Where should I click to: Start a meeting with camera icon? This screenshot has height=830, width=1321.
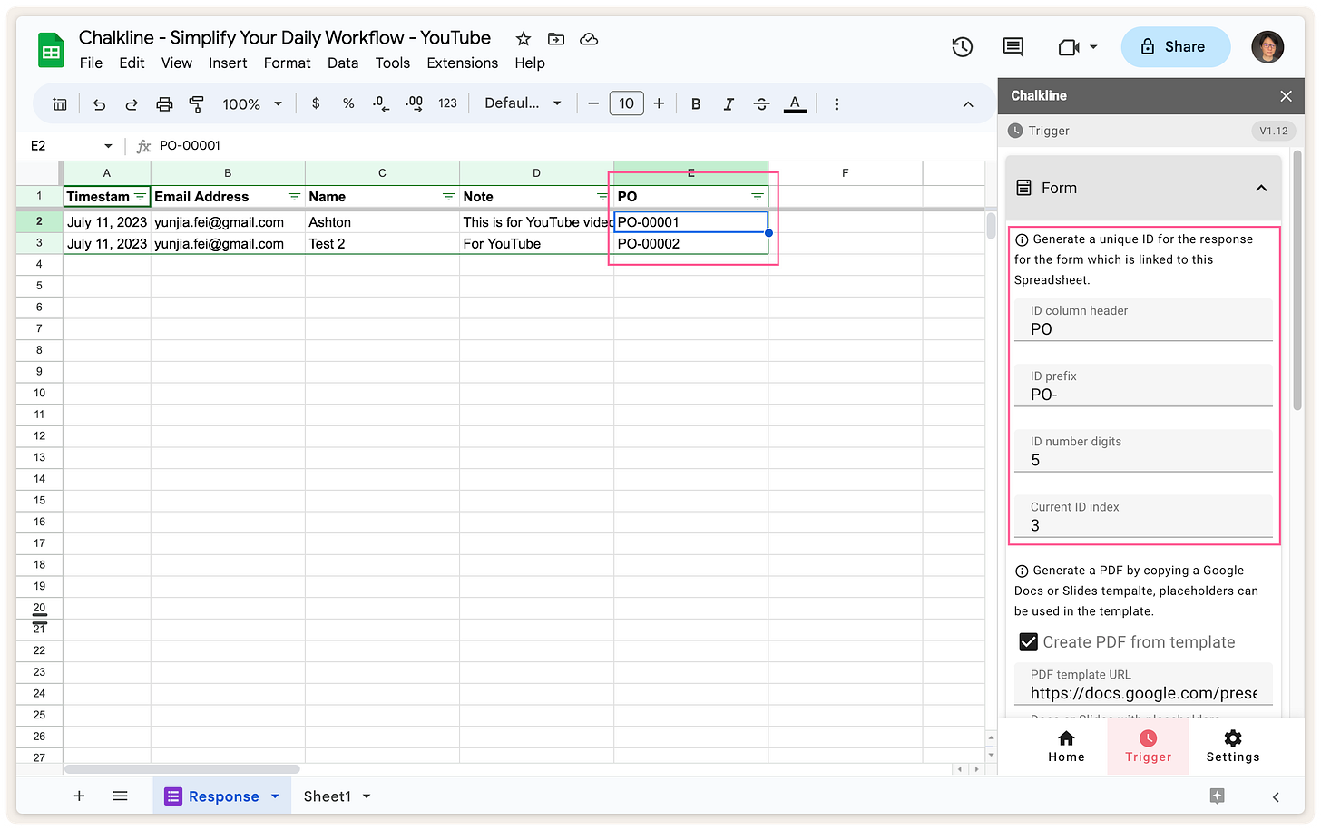[x=1069, y=47]
